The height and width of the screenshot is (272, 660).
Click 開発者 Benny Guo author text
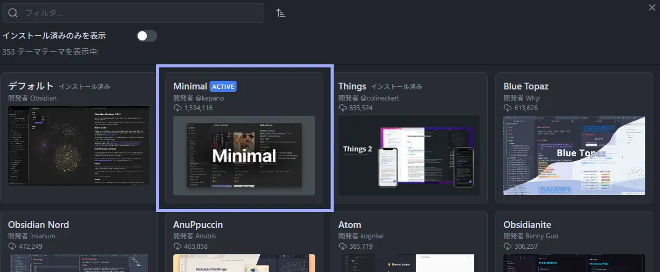pos(531,236)
